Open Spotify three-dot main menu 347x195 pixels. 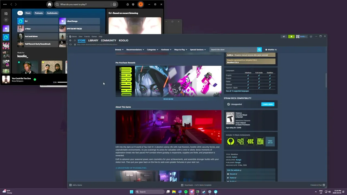(x=5, y=4)
